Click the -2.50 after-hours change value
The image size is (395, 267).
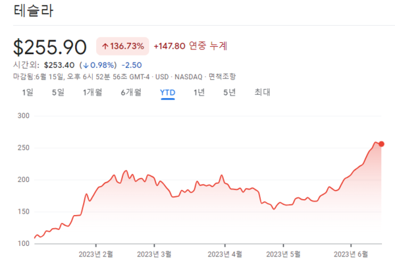click(132, 65)
